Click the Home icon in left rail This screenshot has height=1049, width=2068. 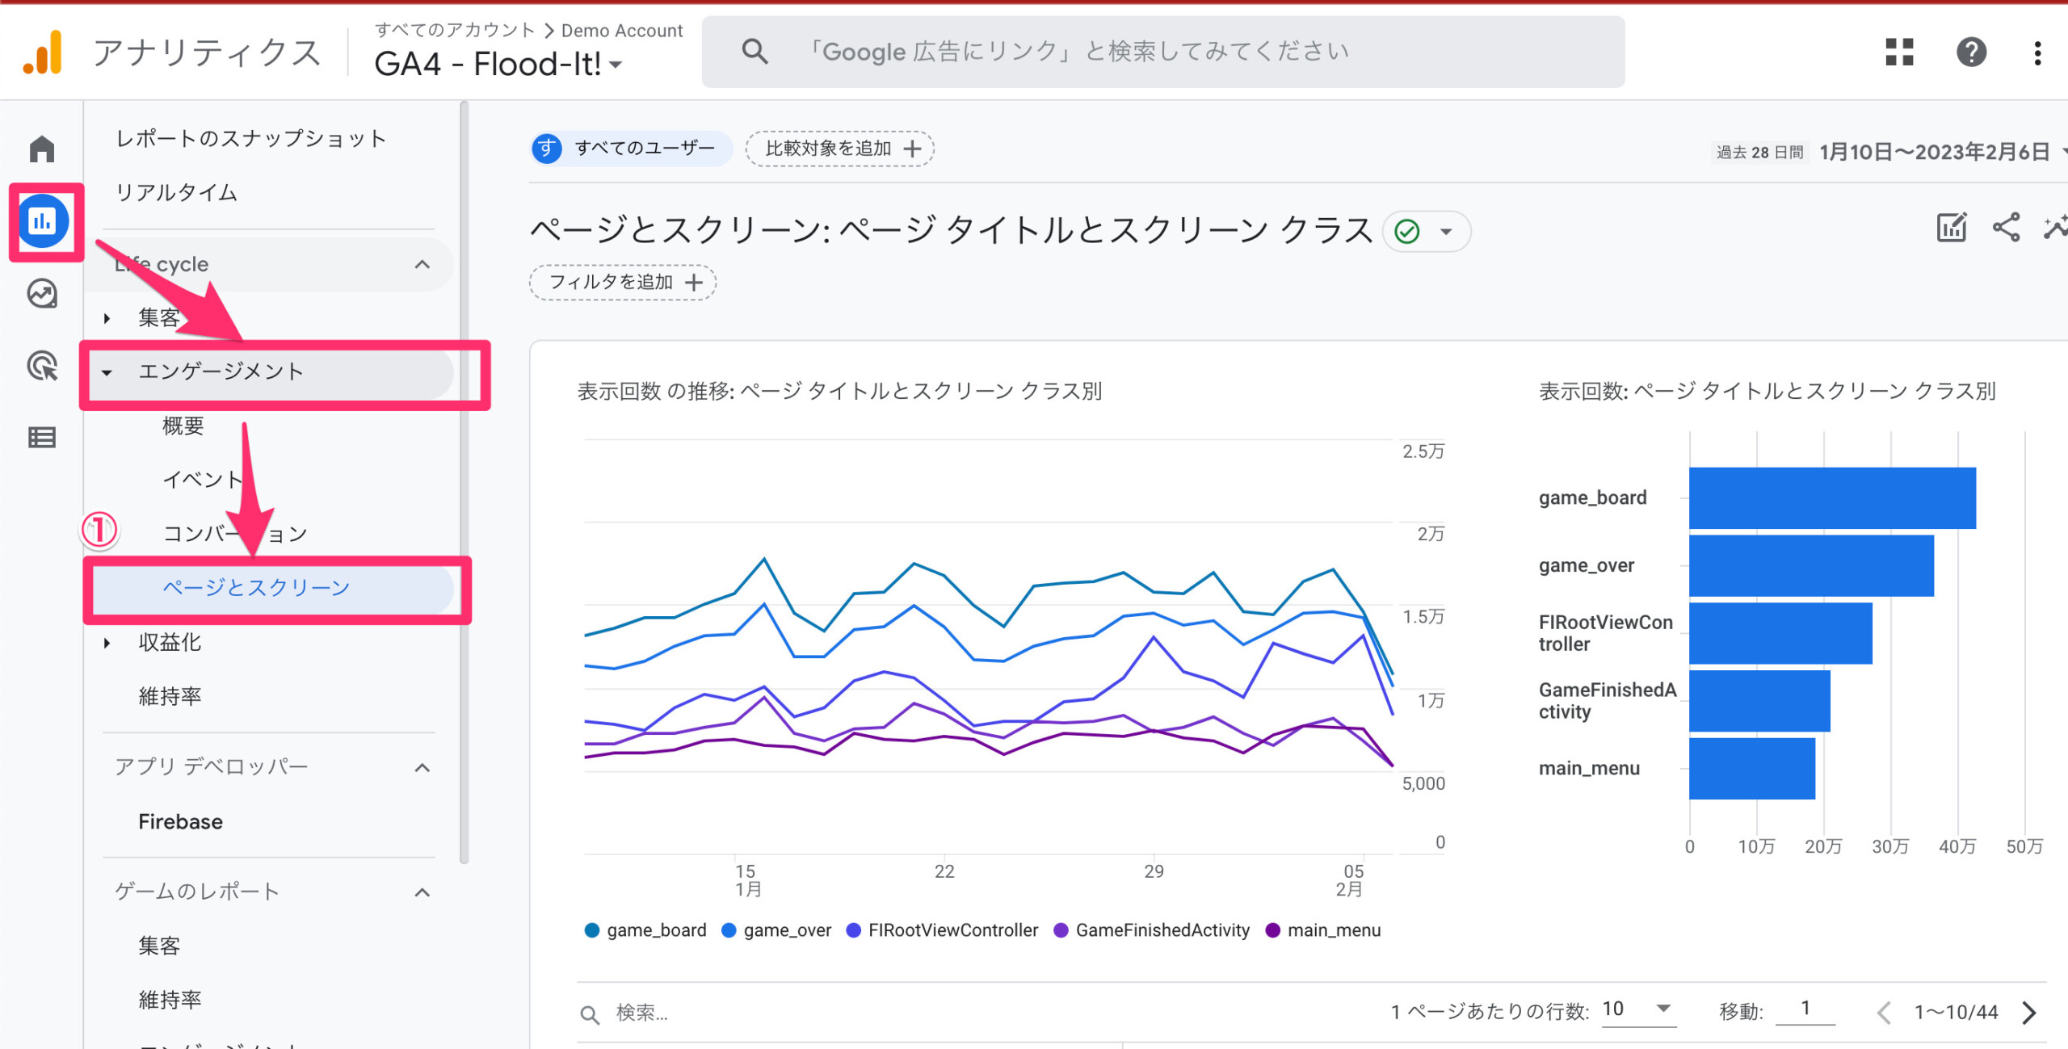[42, 149]
